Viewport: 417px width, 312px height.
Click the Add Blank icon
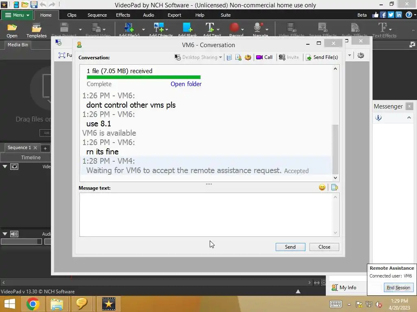187,28
